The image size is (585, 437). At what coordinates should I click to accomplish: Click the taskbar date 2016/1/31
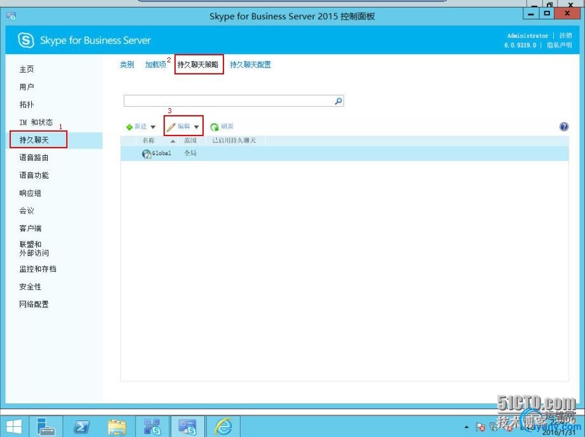tap(559, 433)
